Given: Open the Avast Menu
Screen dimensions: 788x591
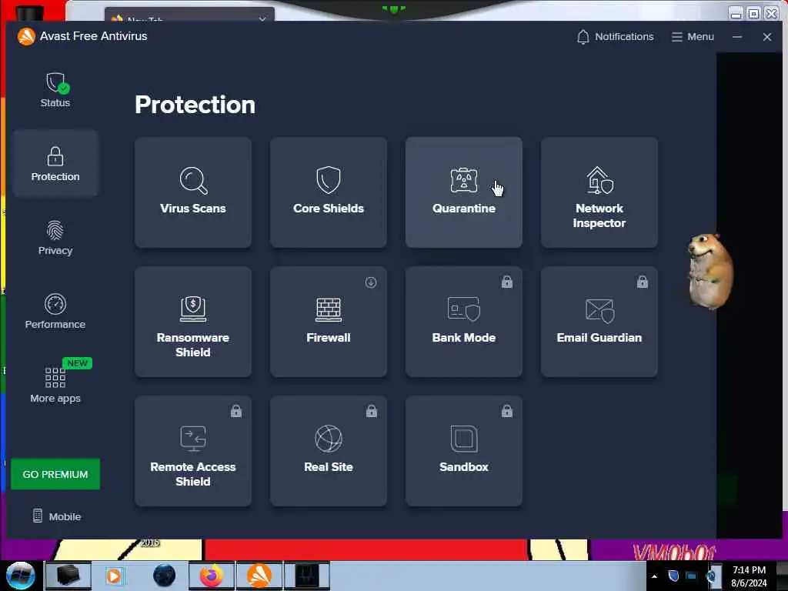Looking at the screenshot, I should (693, 37).
